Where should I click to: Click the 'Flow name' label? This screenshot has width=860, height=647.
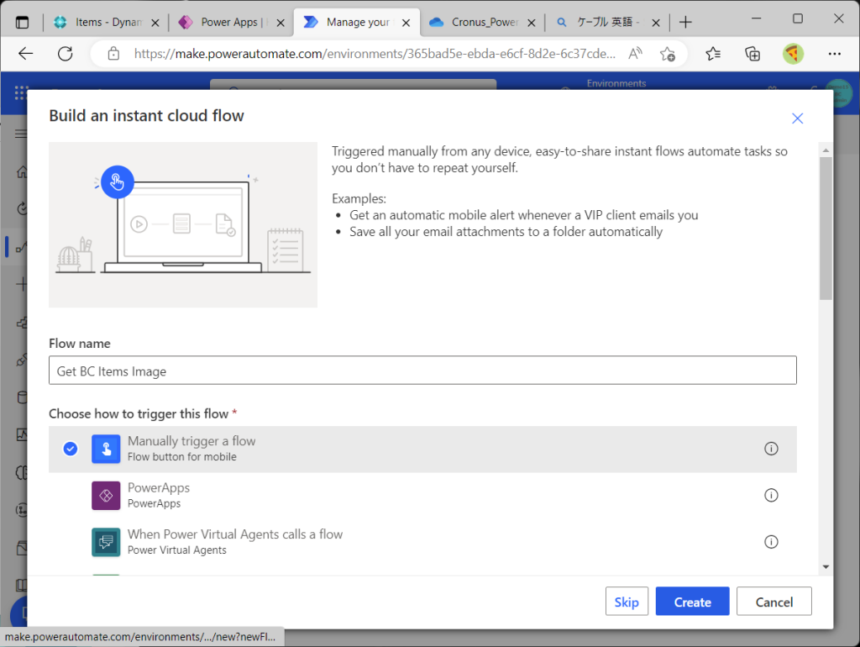(80, 344)
